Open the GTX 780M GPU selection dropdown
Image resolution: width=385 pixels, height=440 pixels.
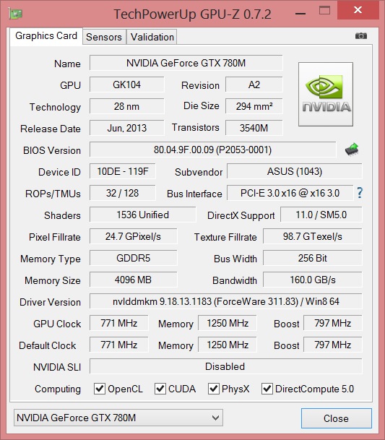118,418
